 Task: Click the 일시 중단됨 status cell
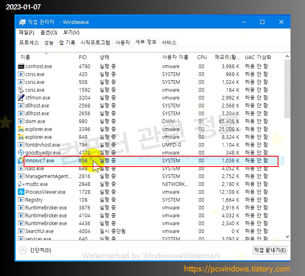(113, 231)
